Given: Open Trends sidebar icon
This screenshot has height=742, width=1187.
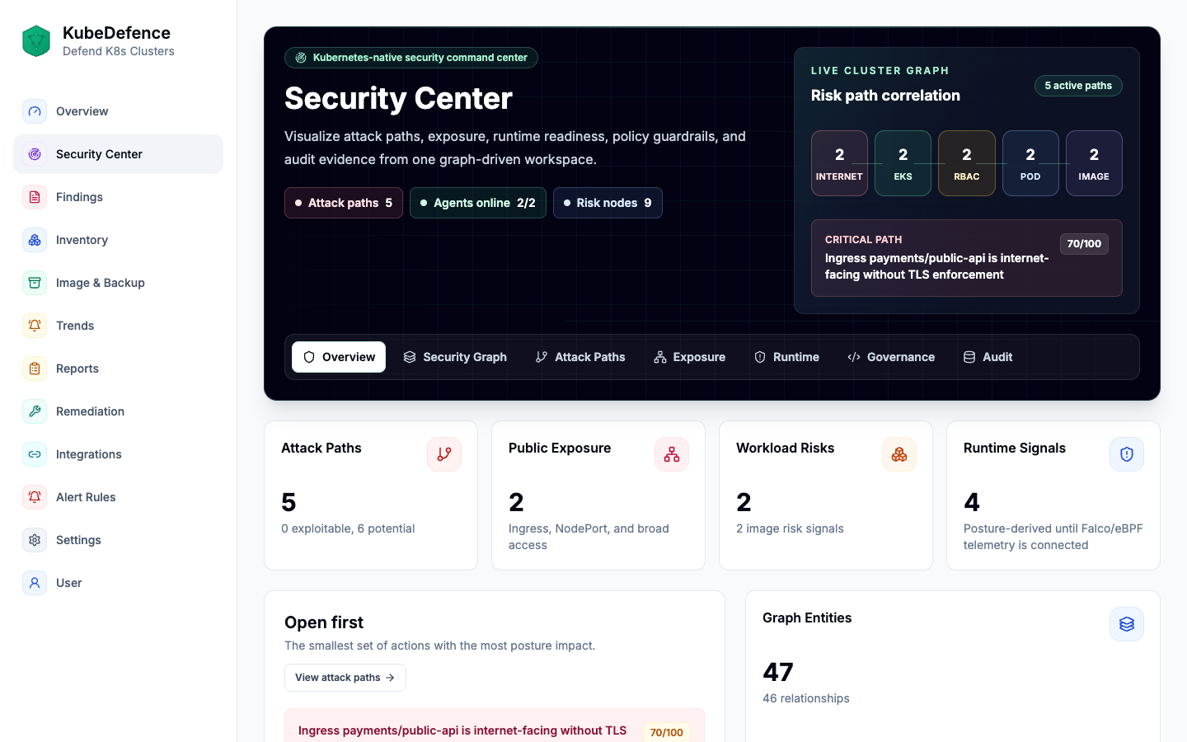Looking at the screenshot, I should (35, 326).
